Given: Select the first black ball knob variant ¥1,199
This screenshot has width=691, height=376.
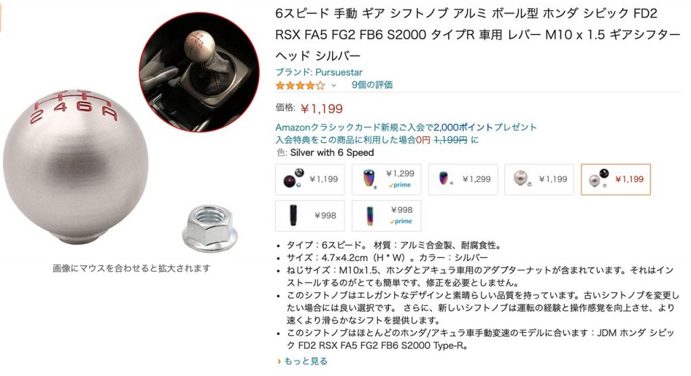Looking at the screenshot, I should [x=310, y=179].
